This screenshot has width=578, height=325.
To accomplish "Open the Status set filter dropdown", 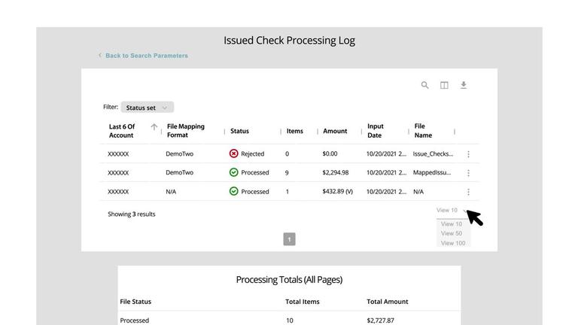I will pos(147,108).
